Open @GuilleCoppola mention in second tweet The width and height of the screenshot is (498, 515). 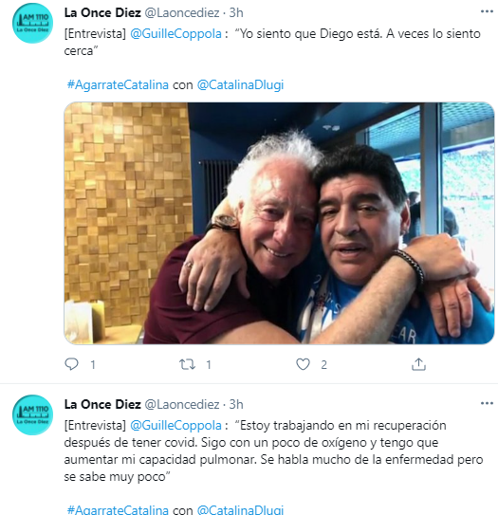click(x=175, y=425)
